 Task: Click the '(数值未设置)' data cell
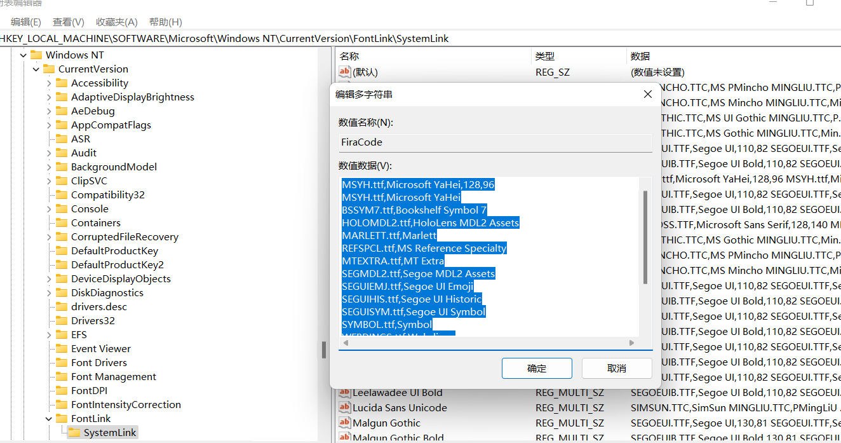point(657,72)
